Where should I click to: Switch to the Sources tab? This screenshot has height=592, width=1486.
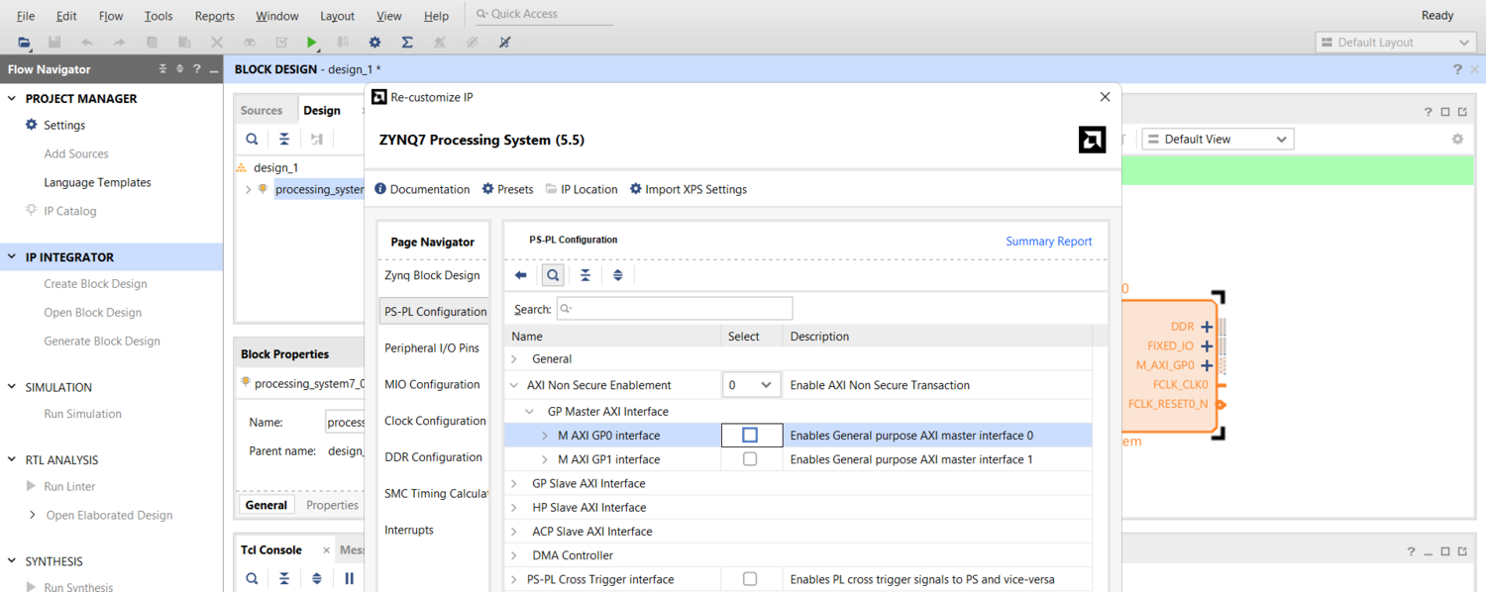pyautogui.click(x=262, y=111)
